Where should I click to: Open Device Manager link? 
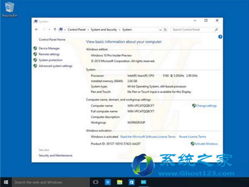49,48
